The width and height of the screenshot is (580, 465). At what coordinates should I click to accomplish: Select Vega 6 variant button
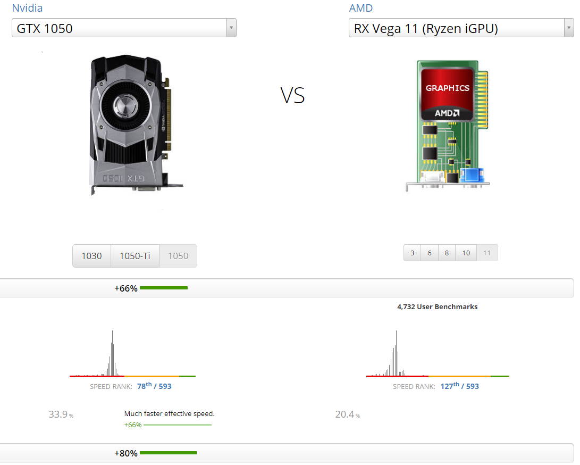[430, 253]
